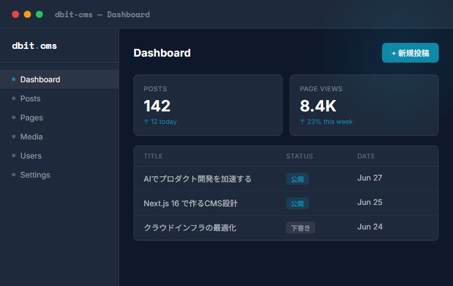The height and width of the screenshot is (286, 453).
Task: Open post クラウドインフラの最適化
Action: pos(190,228)
